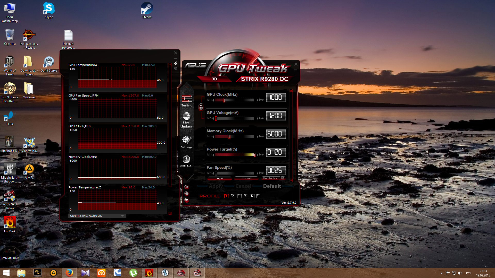Increase GPU Clock with the Max arrow
Image resolution: width=495 pixels, height=278 pixels.
point(258,100)
